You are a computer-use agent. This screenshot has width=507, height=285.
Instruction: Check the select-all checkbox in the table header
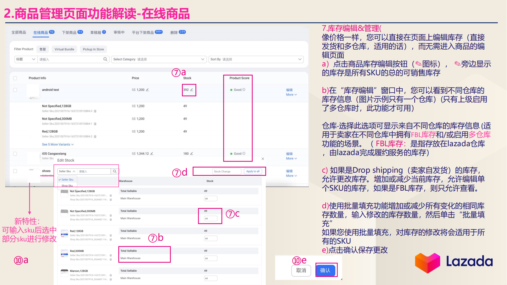coord(15,78)
